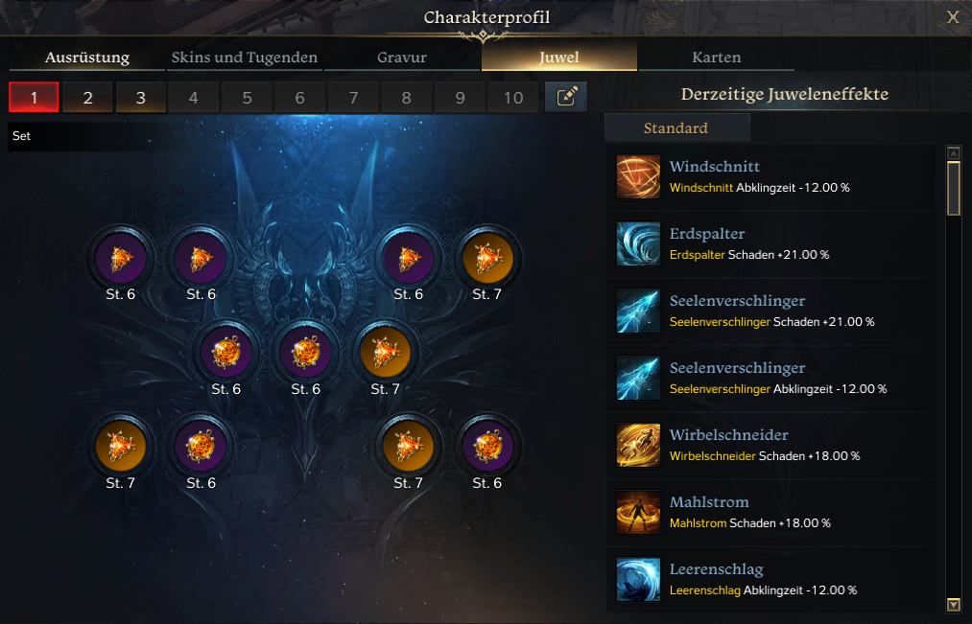The image size is (972, 624).
Task: Open the Gravur tab
Action: click(402, 57)
